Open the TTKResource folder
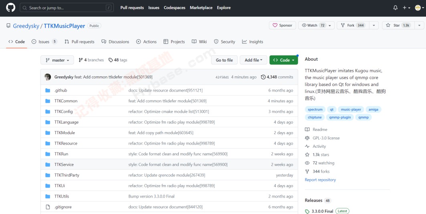 (66, 143)
